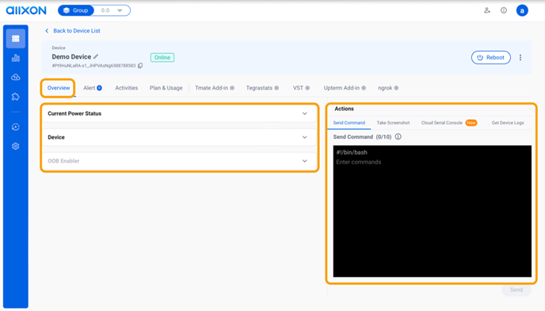Reboot the device
Viewport: 545px width, 311px height.
[491, 57]
